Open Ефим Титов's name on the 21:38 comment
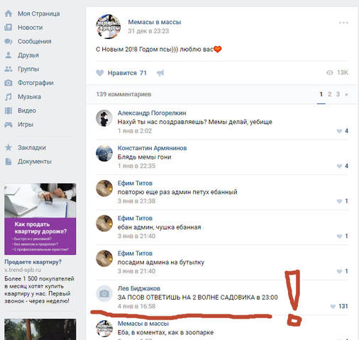This screenshot has height=340, width=359. click(135, 183)
